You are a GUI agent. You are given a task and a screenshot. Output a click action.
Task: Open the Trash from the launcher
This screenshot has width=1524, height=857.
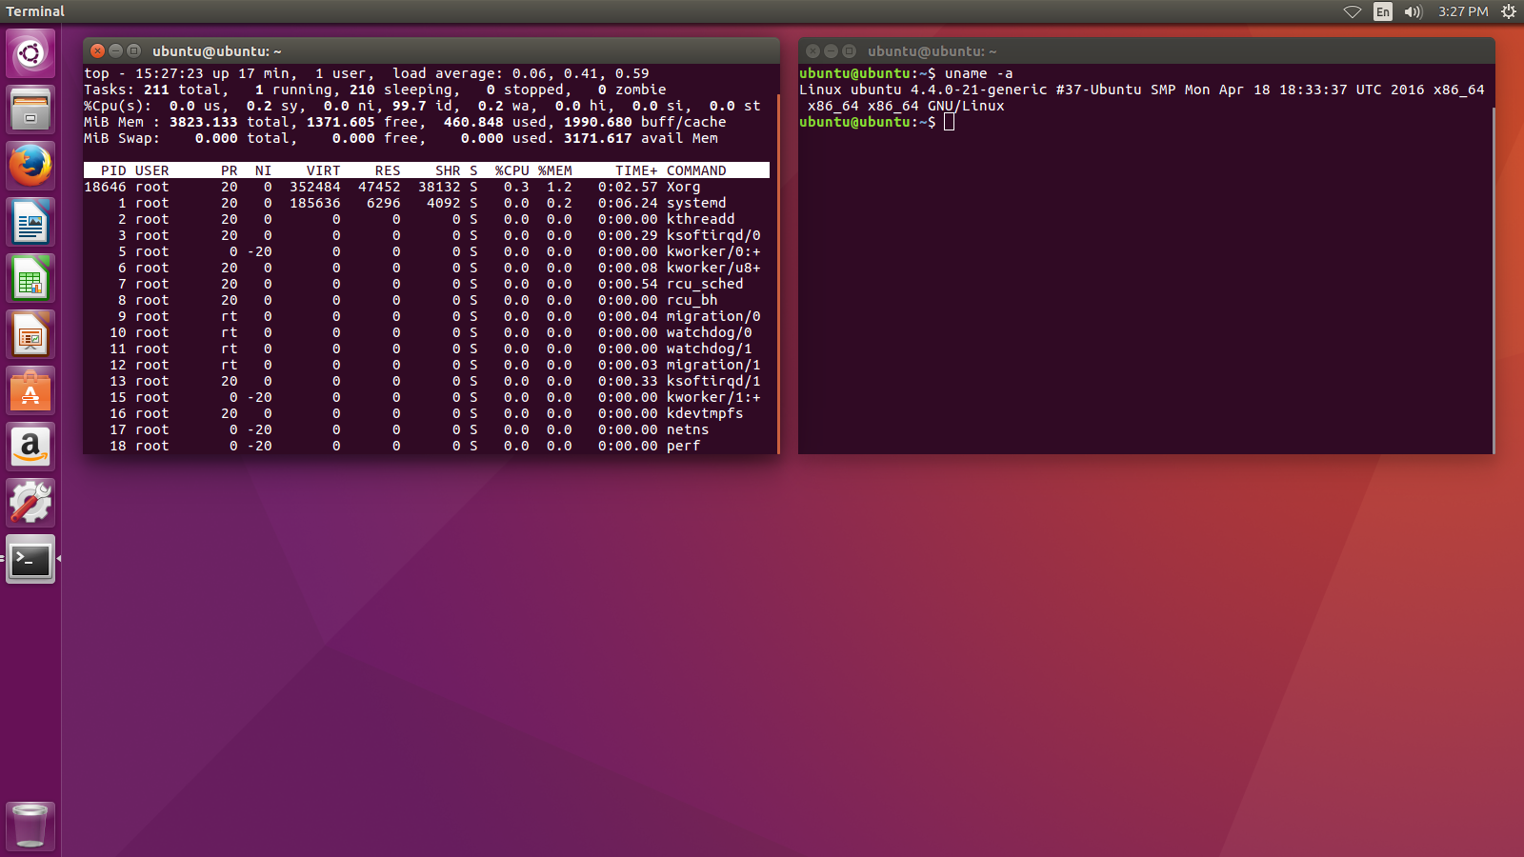[x=30, y=826]
